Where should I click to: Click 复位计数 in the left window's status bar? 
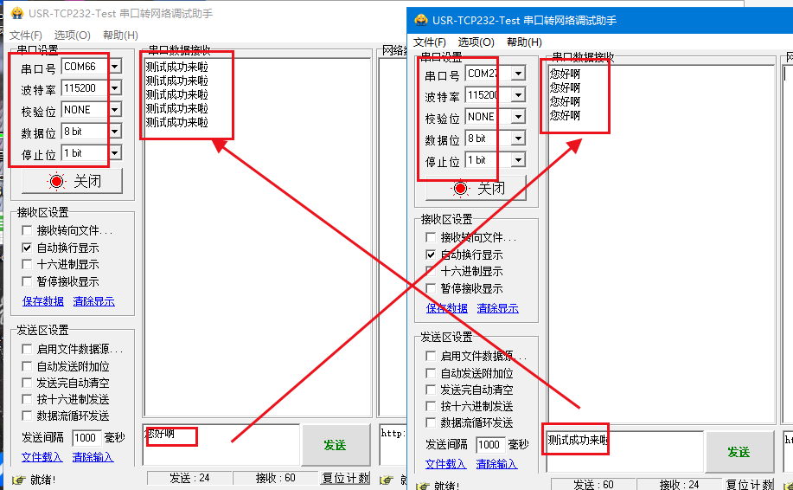(346, 478)
